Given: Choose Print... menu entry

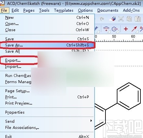Looking at the screenshot, I should click(47, 97).
